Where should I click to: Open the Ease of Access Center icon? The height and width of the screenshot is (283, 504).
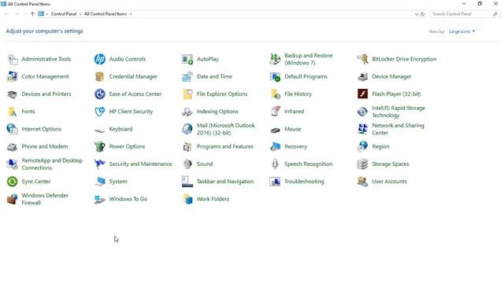(x=100, y=94)
